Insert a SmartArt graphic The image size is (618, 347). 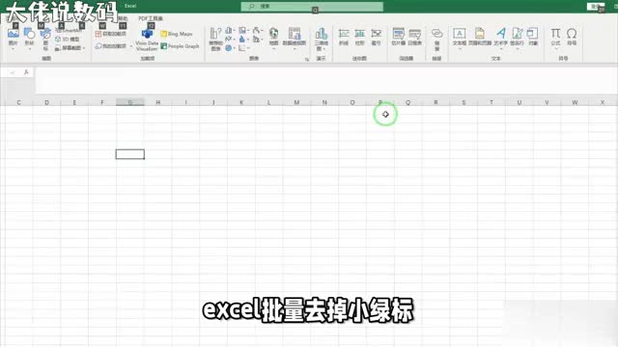[68, 30]
